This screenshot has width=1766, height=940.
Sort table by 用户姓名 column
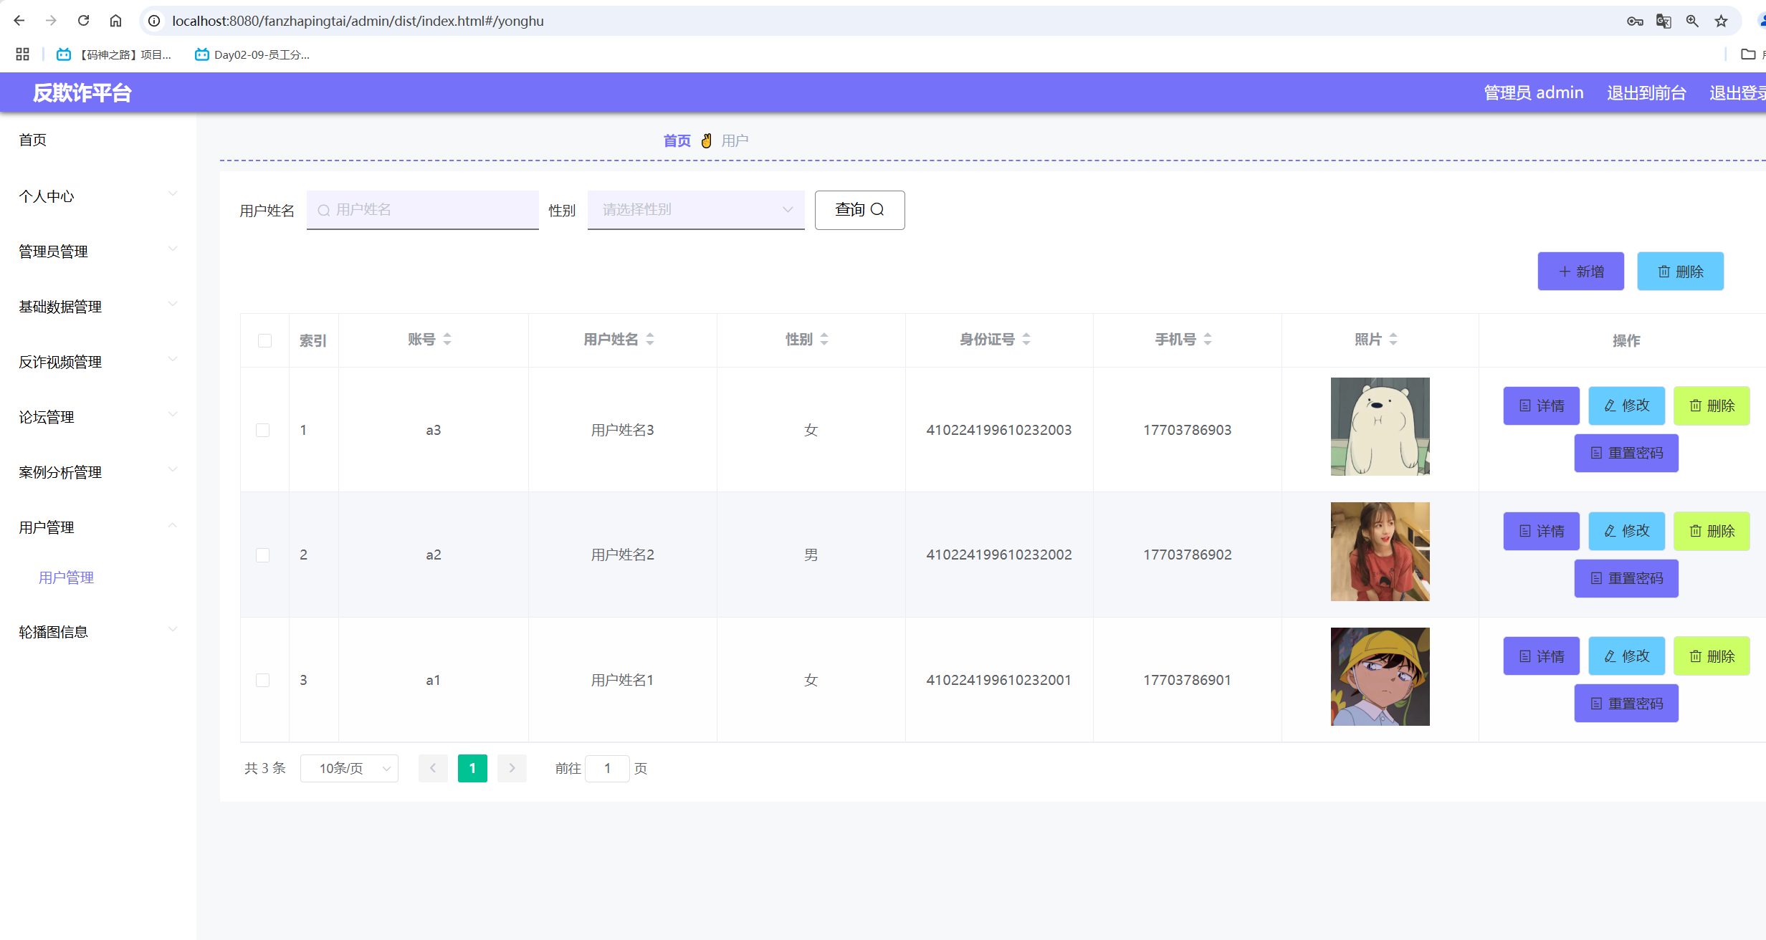tap(649, 340)
